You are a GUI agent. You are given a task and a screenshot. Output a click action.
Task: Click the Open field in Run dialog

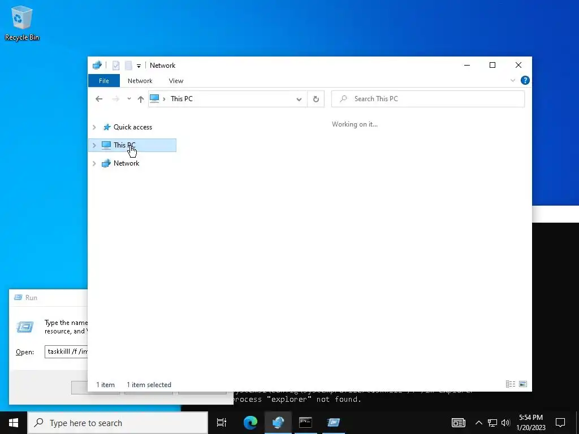[66, 351]
